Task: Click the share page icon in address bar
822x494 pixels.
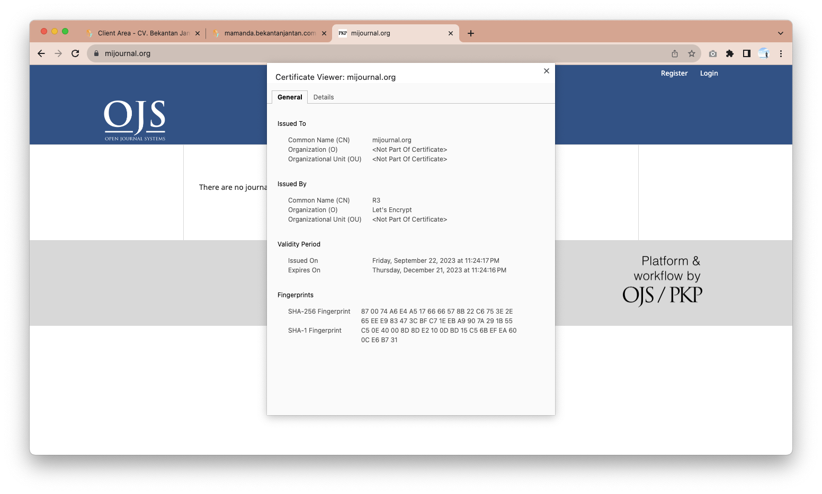Action: pos(675,53)
